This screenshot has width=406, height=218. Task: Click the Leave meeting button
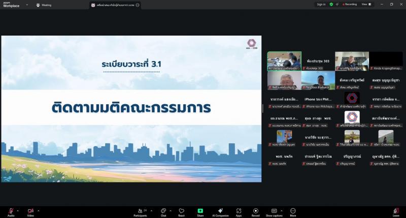[396, 212]
